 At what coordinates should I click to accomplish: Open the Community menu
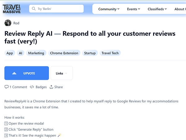click(x=109, y=9)
